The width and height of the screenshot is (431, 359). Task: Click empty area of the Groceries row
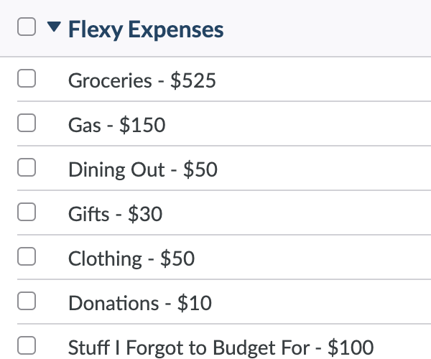[322, 80]
